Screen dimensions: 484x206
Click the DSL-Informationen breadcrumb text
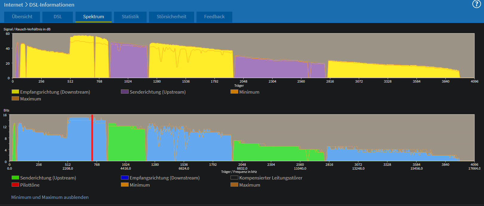coord(52,5)
